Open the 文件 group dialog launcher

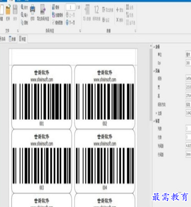tap(18, 31)
